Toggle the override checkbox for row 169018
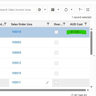Viewport: 96px width, 96px height. [56, 32]
